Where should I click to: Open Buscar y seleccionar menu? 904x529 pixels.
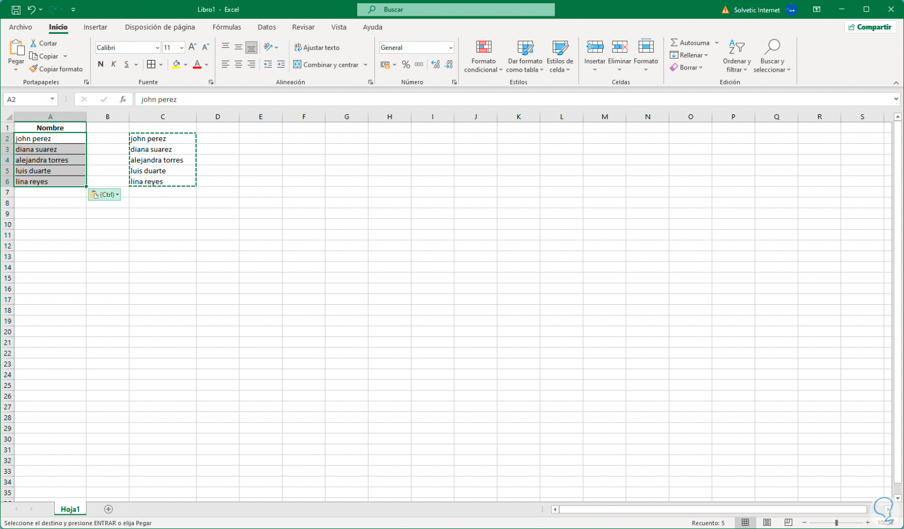click(x=772, y=56)
